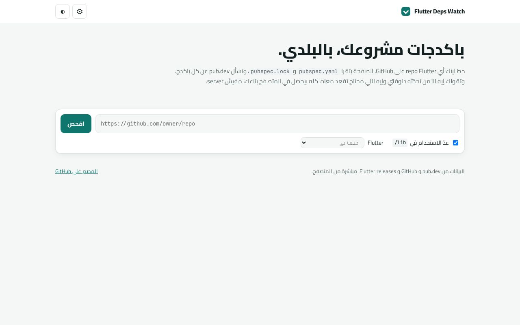Click the white scan form card
The width and height of the screenshot is (520, 325).
[x=260, y=131]
